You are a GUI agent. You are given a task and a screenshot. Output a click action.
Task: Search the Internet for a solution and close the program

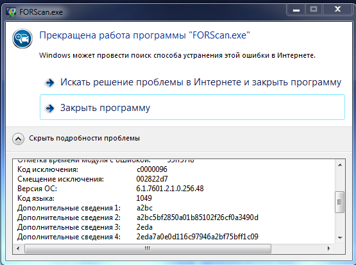point(192,82)
